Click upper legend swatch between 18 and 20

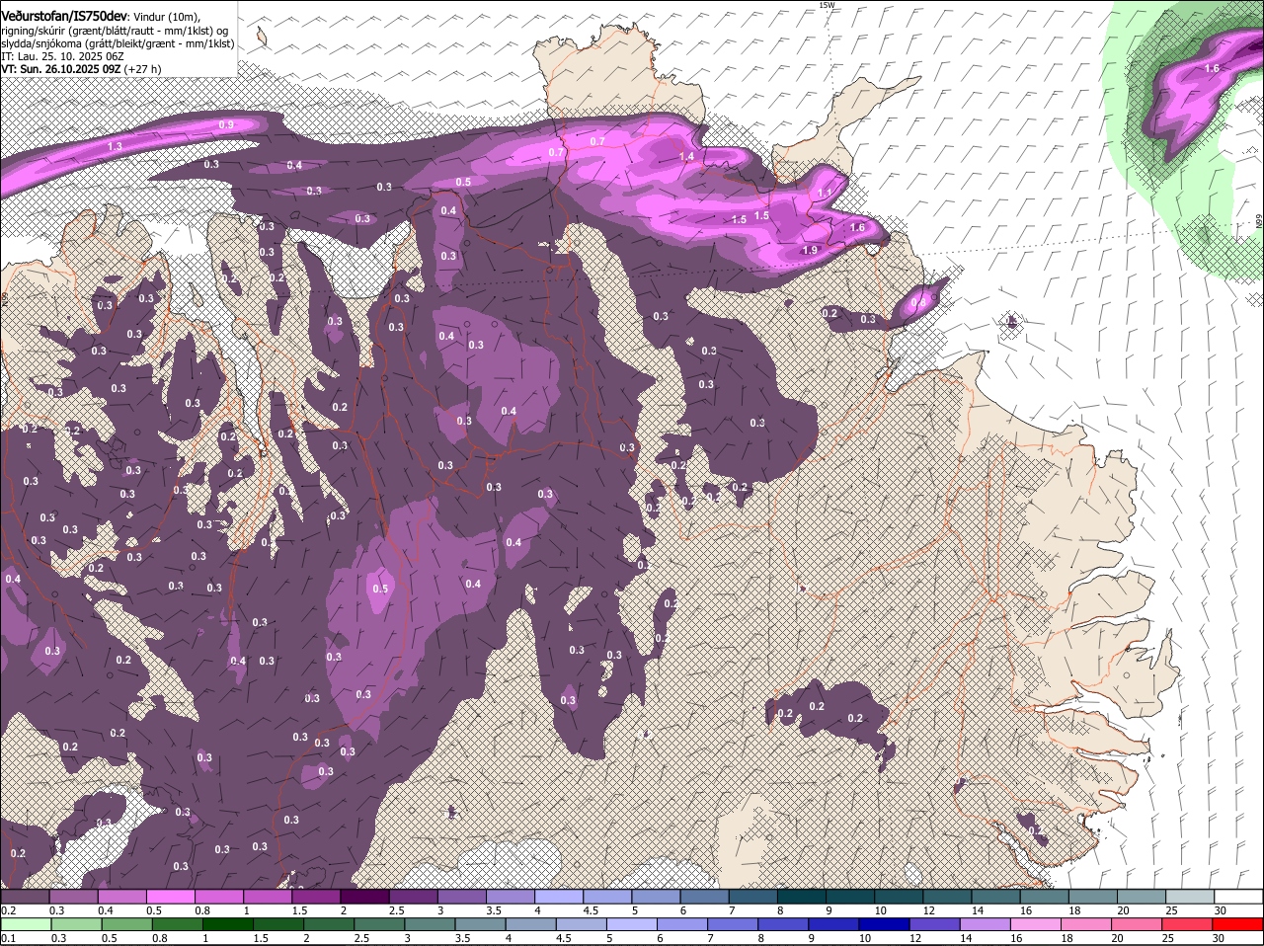(x=1092, y=897)
